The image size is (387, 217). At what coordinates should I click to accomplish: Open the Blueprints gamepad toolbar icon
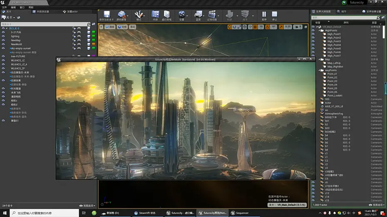click(198, 14)
